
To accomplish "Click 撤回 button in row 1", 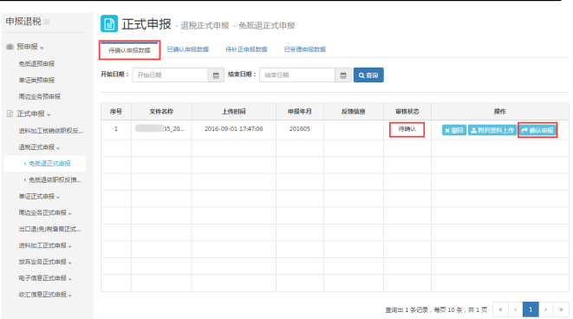I will pyautogui.click(x=454, y=130).
